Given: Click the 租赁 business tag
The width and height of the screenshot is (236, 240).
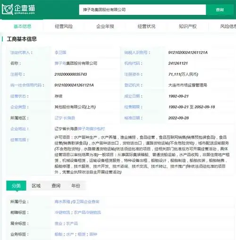Looking at the screenshot, I should pyautogui.click(x=82, y=234).
